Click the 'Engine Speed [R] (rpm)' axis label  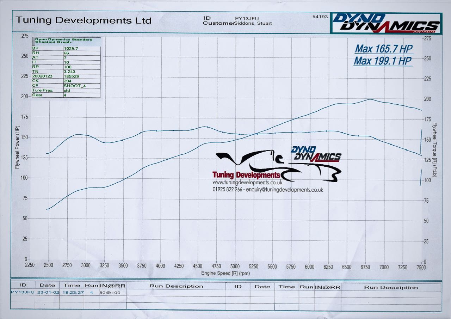coord(225,273)
